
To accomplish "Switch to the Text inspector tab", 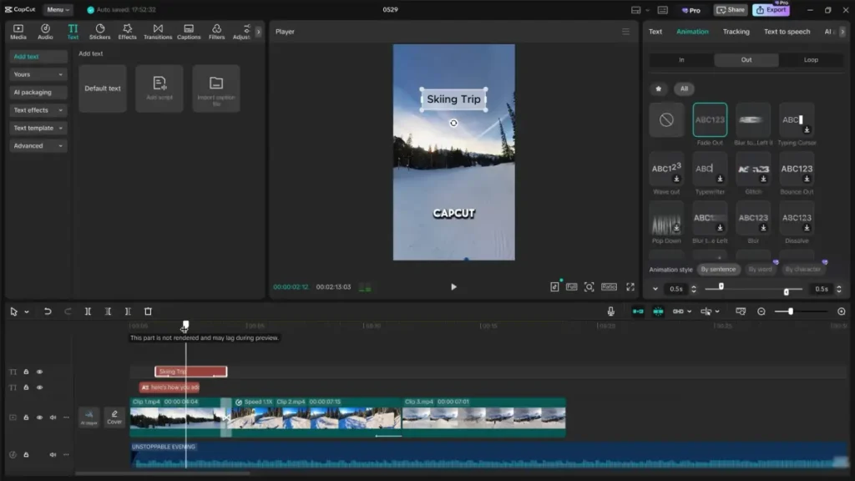I will 655,32.
